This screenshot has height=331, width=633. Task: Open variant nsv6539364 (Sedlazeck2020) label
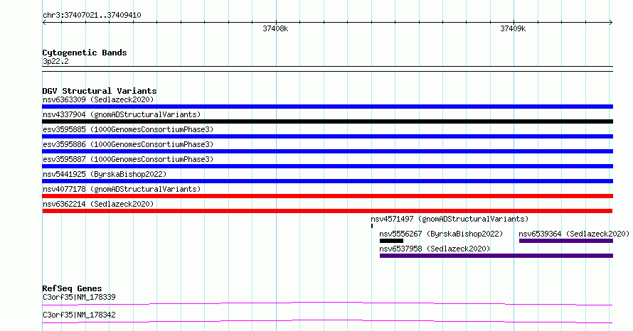[x=574, y=234]
